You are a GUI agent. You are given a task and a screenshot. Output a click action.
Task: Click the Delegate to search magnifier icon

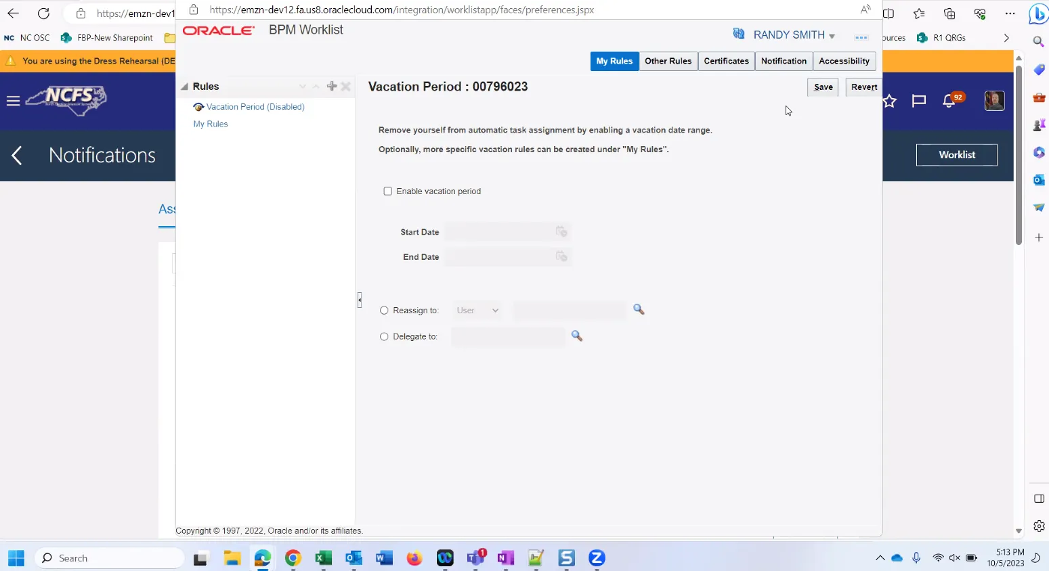click(576, 336)
